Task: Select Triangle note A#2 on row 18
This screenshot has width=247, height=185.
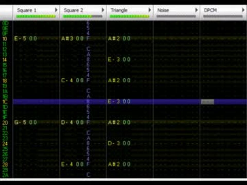Action: coord(114,80)
